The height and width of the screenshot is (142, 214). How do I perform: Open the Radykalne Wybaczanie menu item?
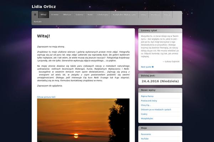(x=124, y=15)
